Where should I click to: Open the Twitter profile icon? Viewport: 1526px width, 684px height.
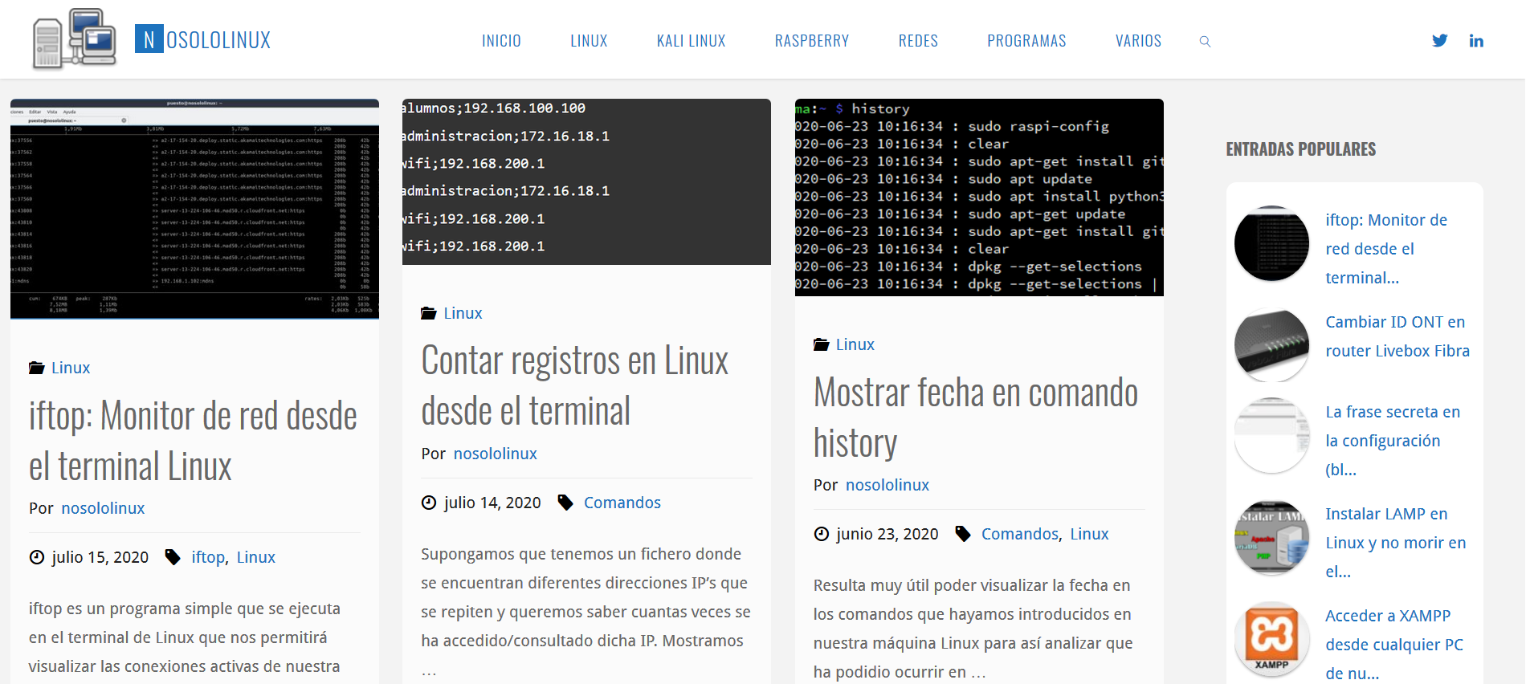[x=1439, y=41]
